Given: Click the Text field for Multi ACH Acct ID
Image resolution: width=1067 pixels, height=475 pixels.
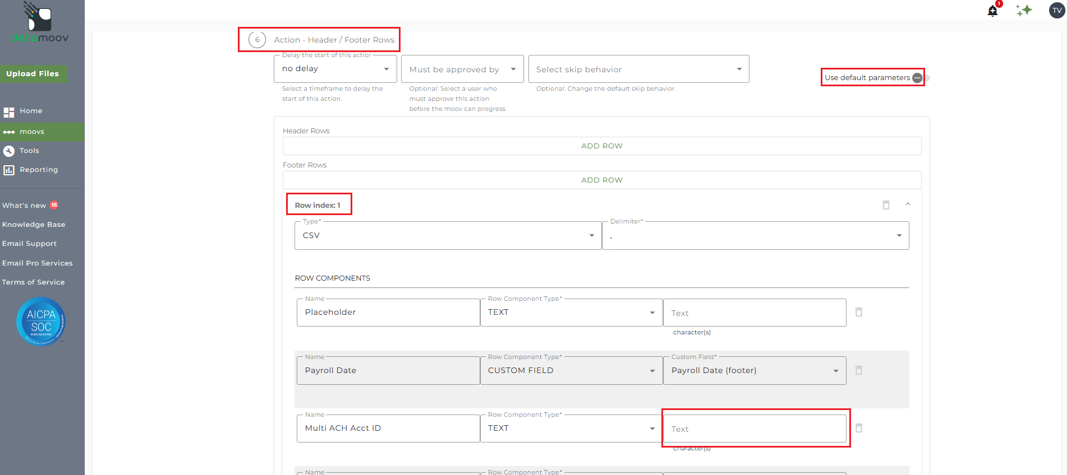Looking at the screenshot, I should 754,429.
